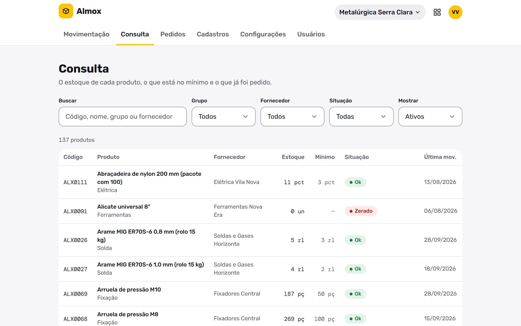The image size is (521, 326).
Task: Sort by the Fornecedor column header
Action: coord(230,157)
